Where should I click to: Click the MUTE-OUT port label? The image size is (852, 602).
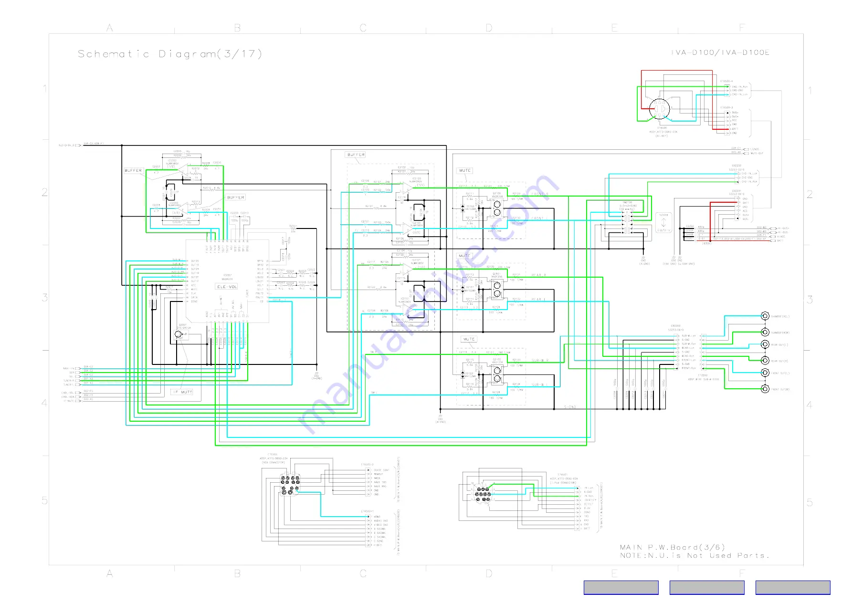[757, 153]
